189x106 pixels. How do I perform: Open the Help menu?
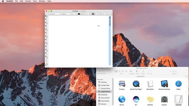coord(49,1)
